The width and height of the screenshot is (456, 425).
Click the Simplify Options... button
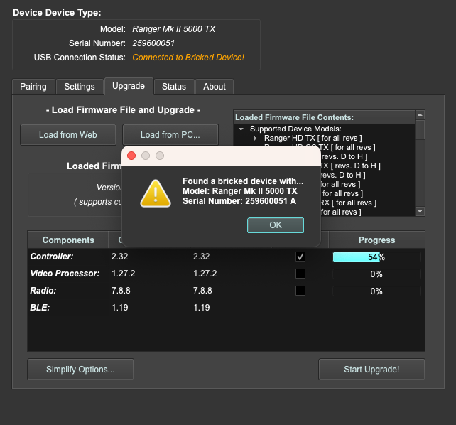80,370
